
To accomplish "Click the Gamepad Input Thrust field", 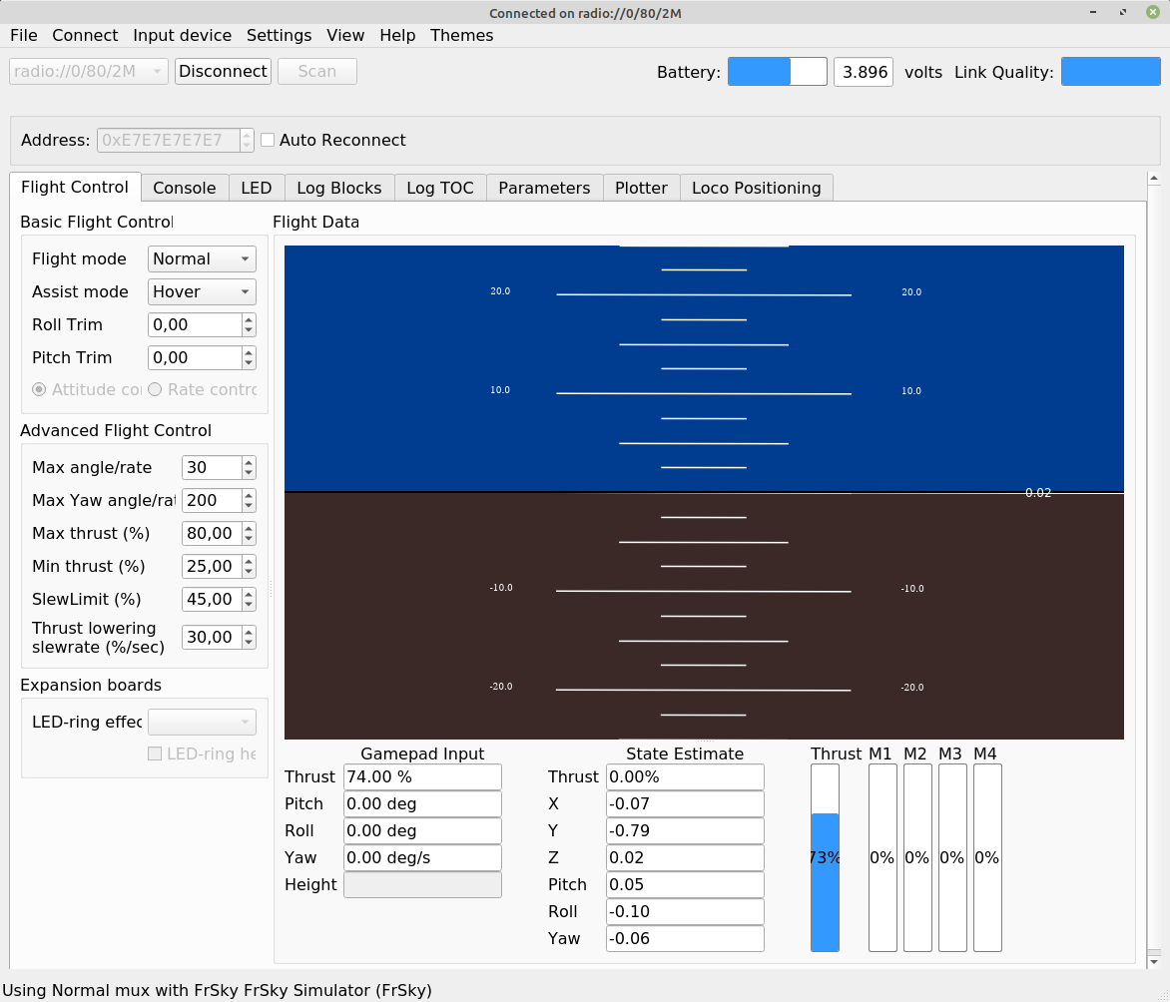I will click(x=421, y=776).
